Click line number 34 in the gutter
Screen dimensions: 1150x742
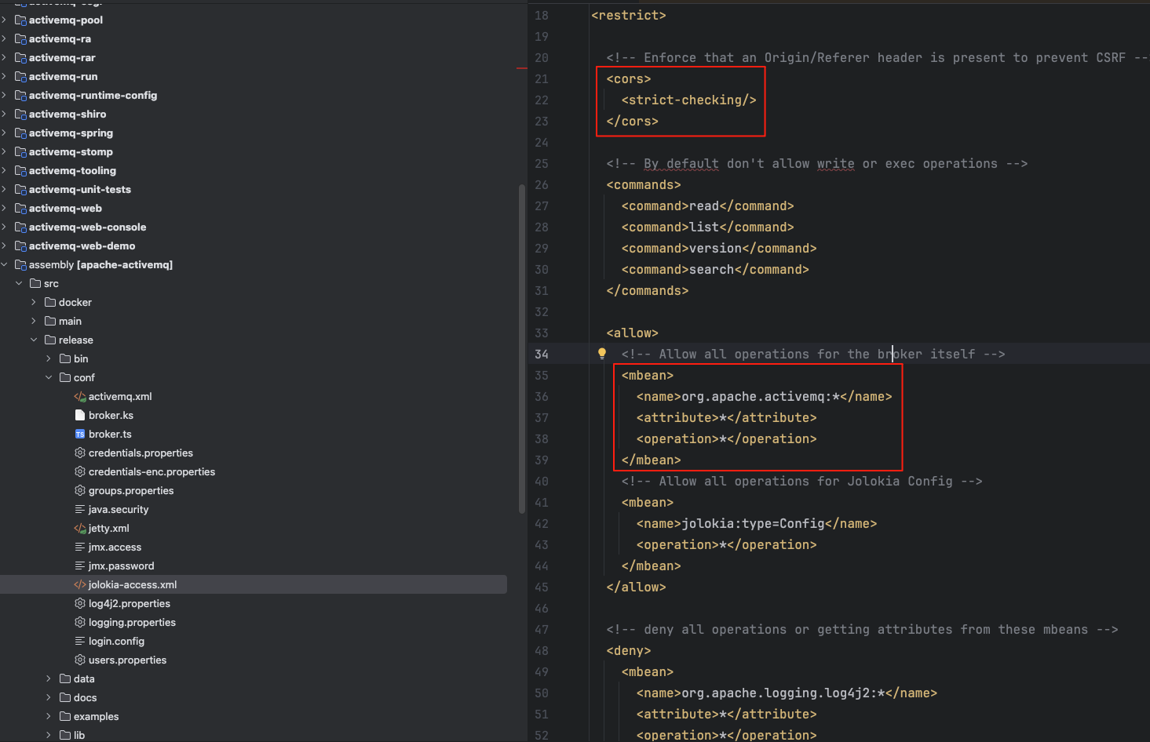542,355
